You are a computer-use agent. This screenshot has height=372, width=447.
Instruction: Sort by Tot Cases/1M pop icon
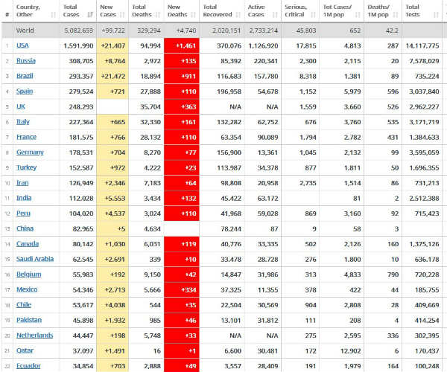[x=358, y=15]
